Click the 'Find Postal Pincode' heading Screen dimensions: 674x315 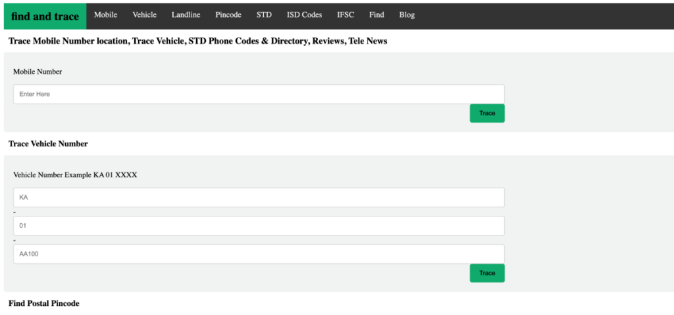[44, 303]
